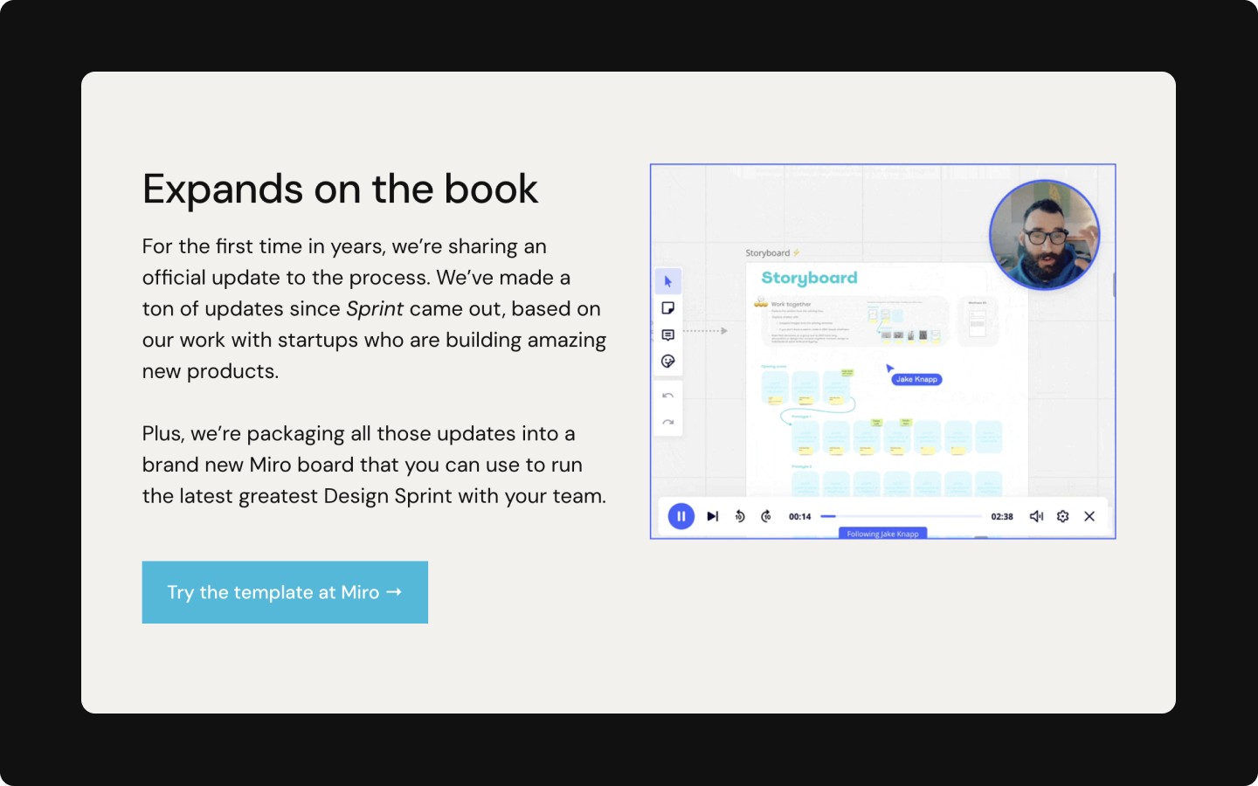This screenshot has height=786, width=1258.
Task: Click the video progress bar
Action: pos(901,516)
